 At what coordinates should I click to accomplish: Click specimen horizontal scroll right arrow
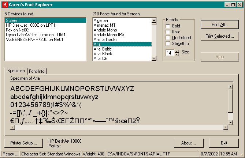point(226,127)
